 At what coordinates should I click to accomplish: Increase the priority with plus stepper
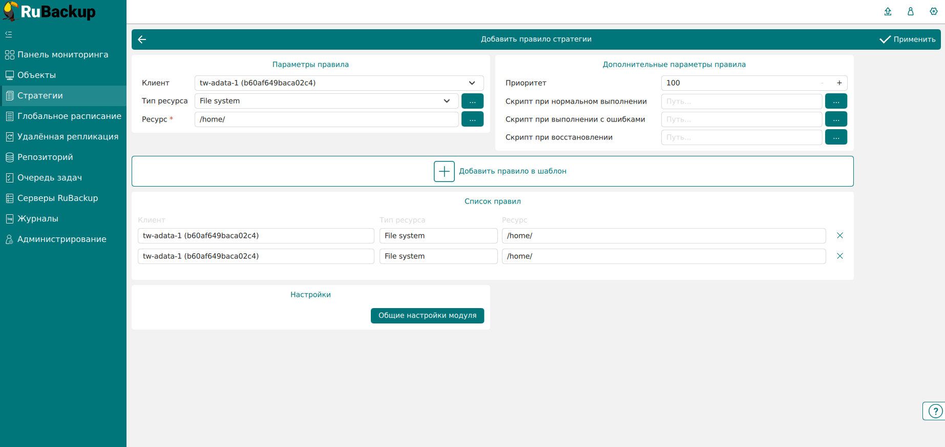(x=839, y=83)
